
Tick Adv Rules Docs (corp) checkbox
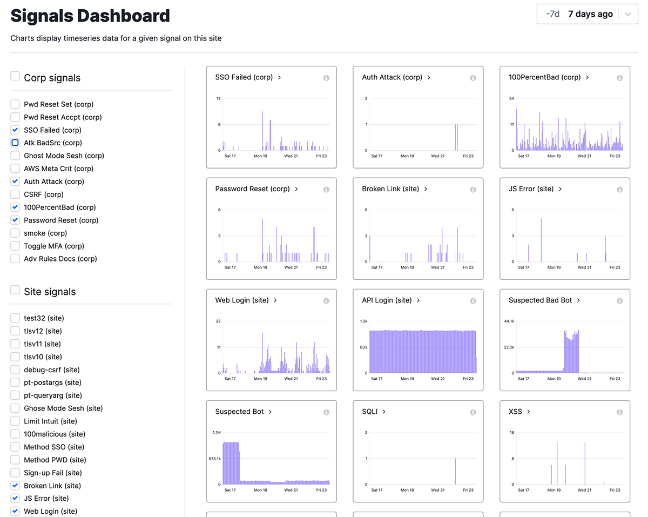[x=15, y=259]
